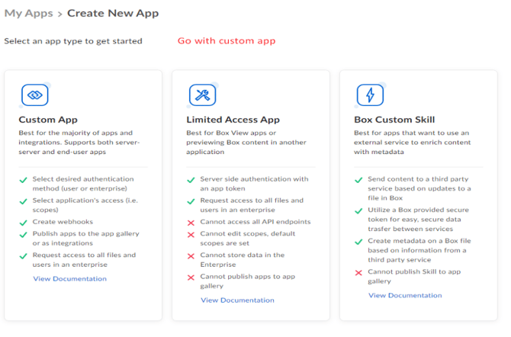511x337 pixels.
Task: Open View Documentation under Box Custom Skill
Action: (405, 295)
